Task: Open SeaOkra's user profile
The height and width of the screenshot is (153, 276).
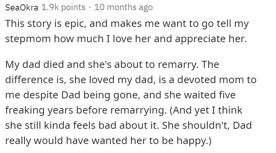Action: [x=22, y=7]
